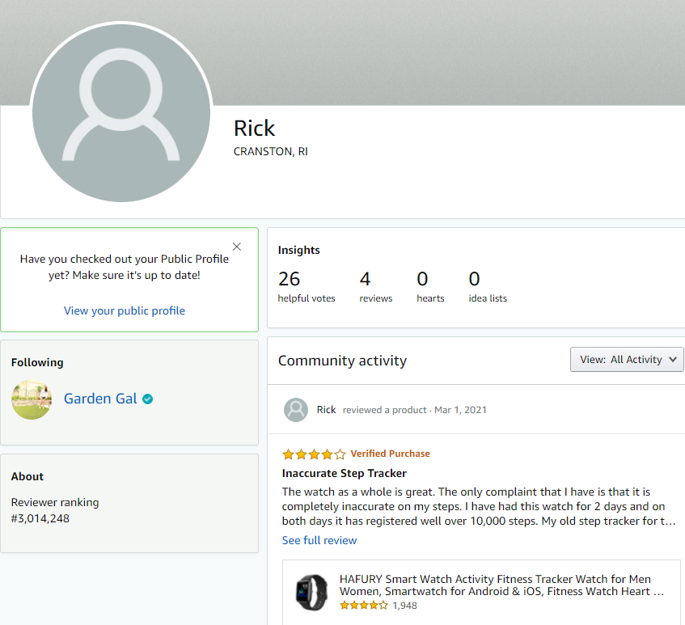
Task: Click the Reviewer ranking #3,014,248 text
Action: (55, 510)
